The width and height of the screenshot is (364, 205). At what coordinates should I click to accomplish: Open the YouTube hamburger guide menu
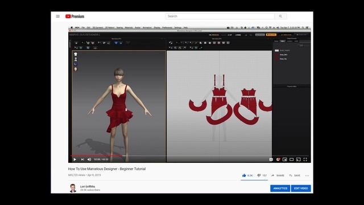58,17
